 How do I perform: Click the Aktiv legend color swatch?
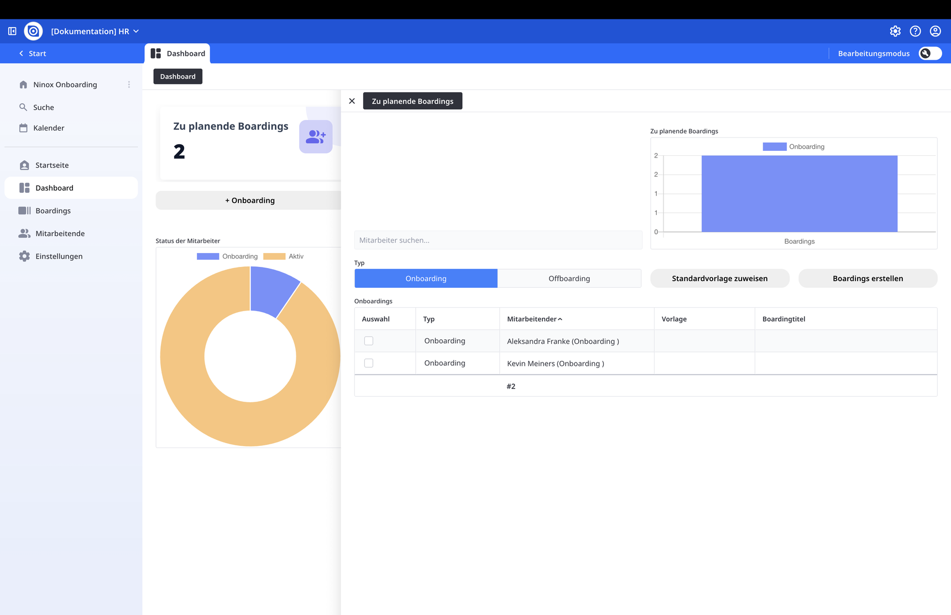(274, 256)
